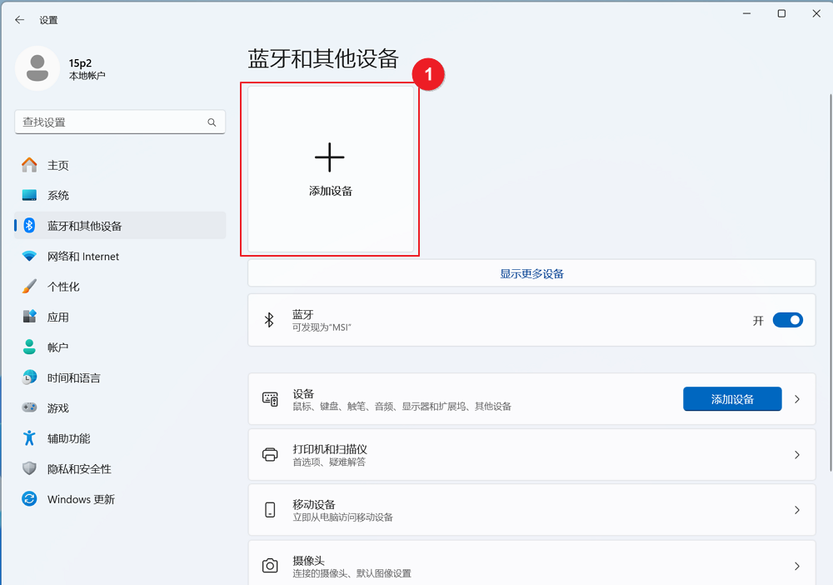Viewport: 833px width, 585px height.
Task: 点击蓝牙开关旁的蓝牙图标
Action: pyautogui.click(x=269, y=319)
